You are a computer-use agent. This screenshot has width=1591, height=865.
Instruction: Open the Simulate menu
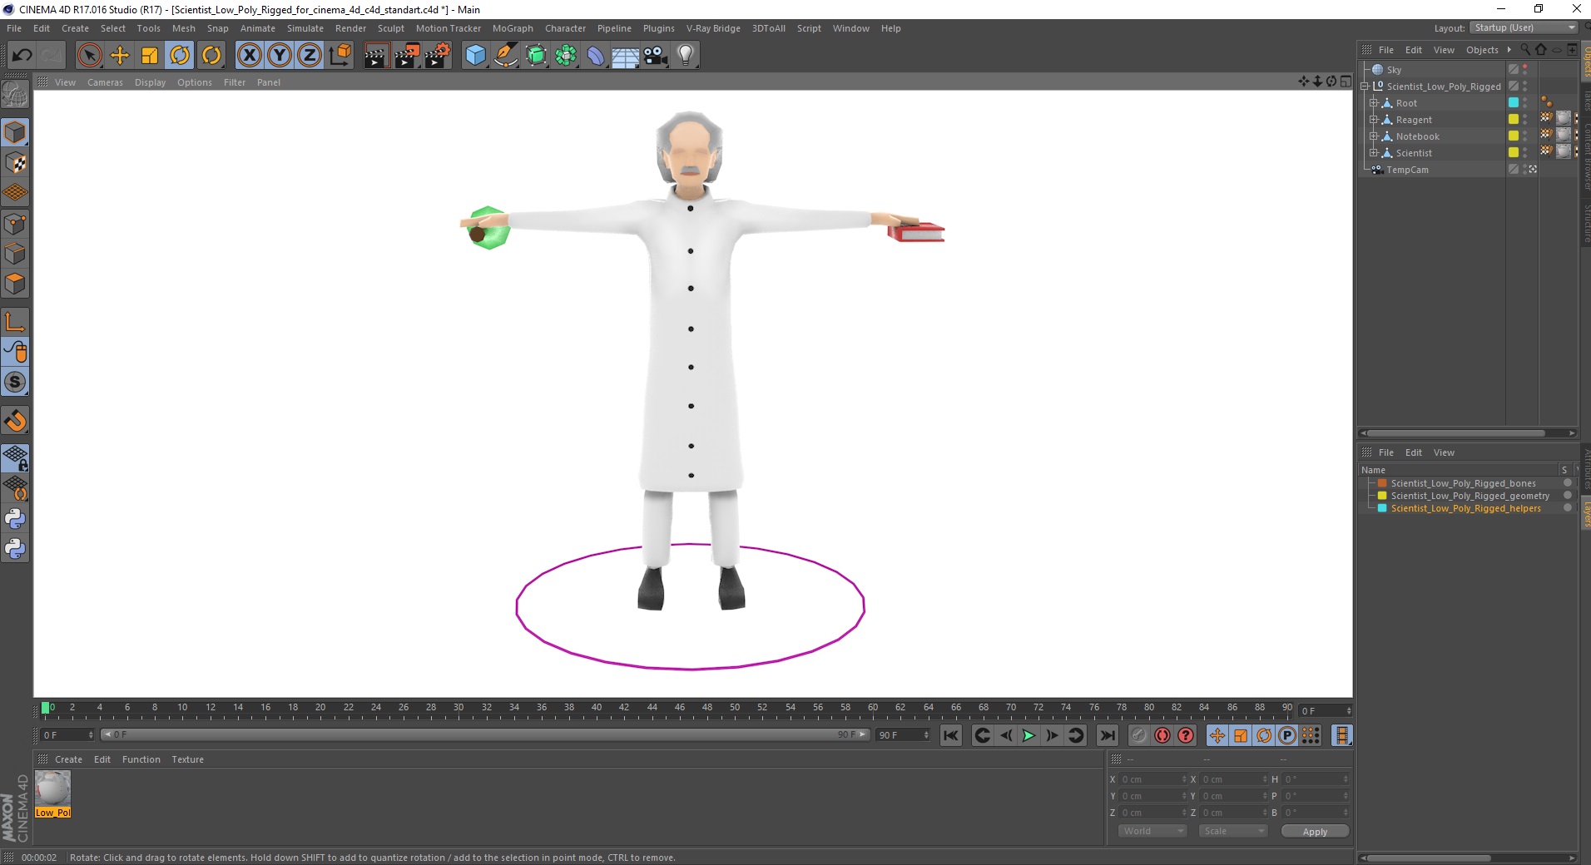(305, 28)
